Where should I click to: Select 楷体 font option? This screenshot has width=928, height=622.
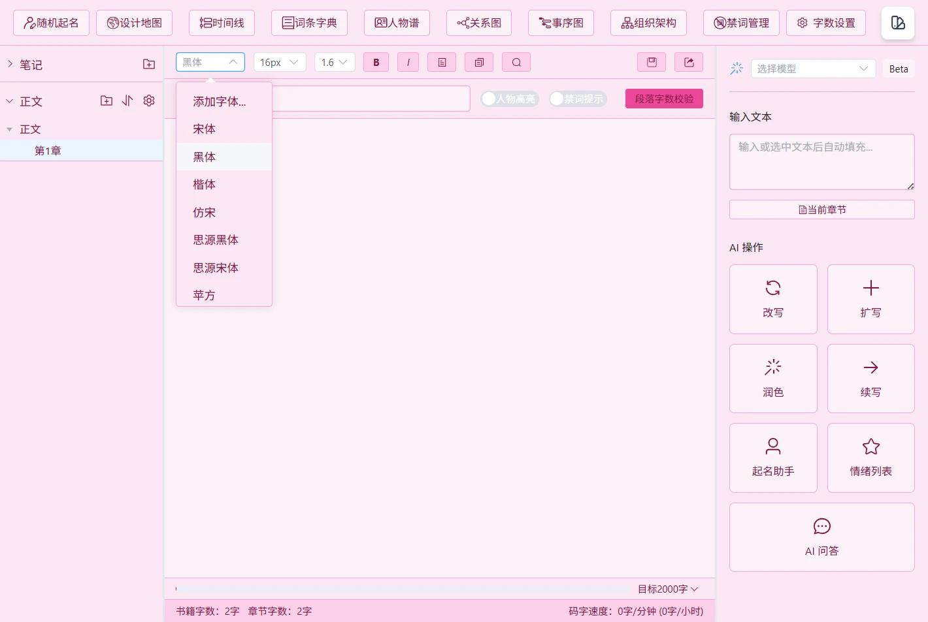coord(224,184)
